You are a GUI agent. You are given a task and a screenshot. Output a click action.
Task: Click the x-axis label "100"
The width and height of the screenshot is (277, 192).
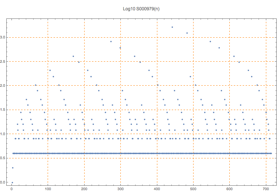pyautogui.click(x=48, y=189)
